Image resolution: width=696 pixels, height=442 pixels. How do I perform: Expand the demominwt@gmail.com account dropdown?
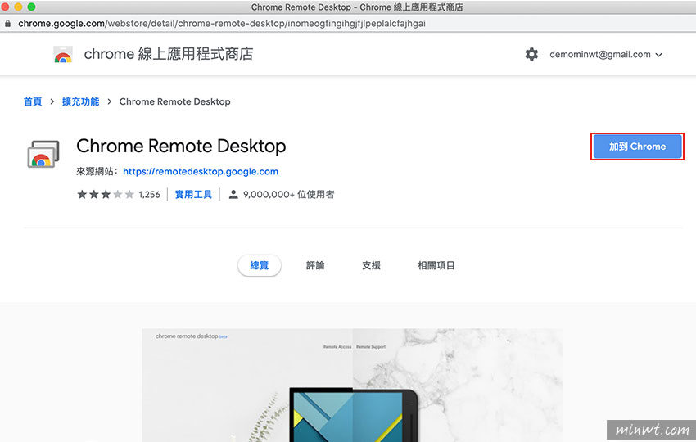[x=606, y=55]
